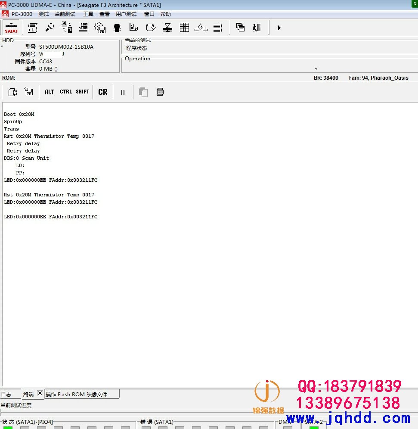Click terminal line 'LD:'
The height and width of the screenshot is (429, 418).
point(20,165)
